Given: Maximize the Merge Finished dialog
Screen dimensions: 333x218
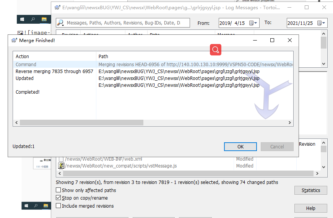Looking at the screenshot, I should 272,40.
